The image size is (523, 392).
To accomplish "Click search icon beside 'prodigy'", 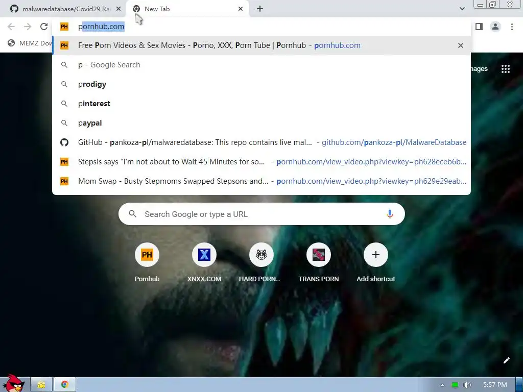I will coord(64,84).
